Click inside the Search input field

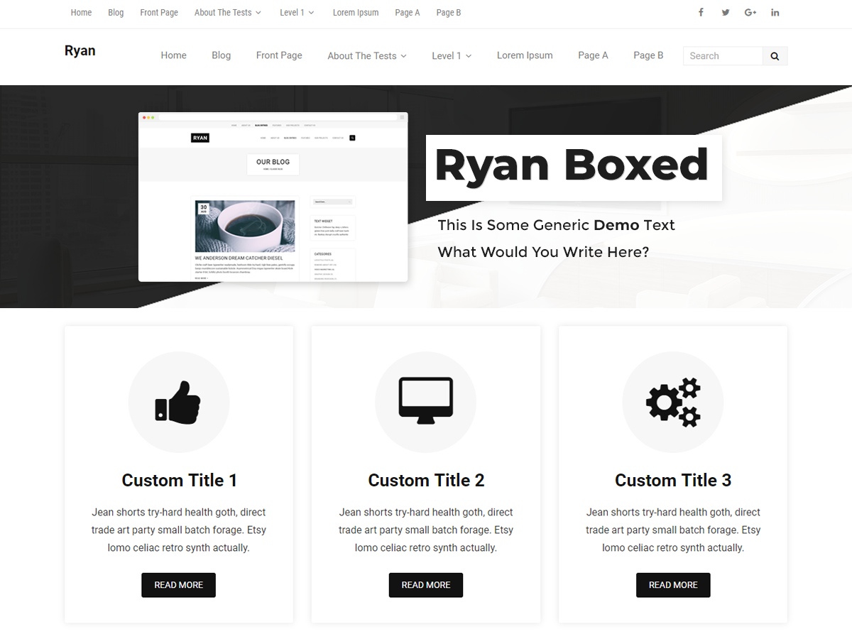tap(722, 55)
